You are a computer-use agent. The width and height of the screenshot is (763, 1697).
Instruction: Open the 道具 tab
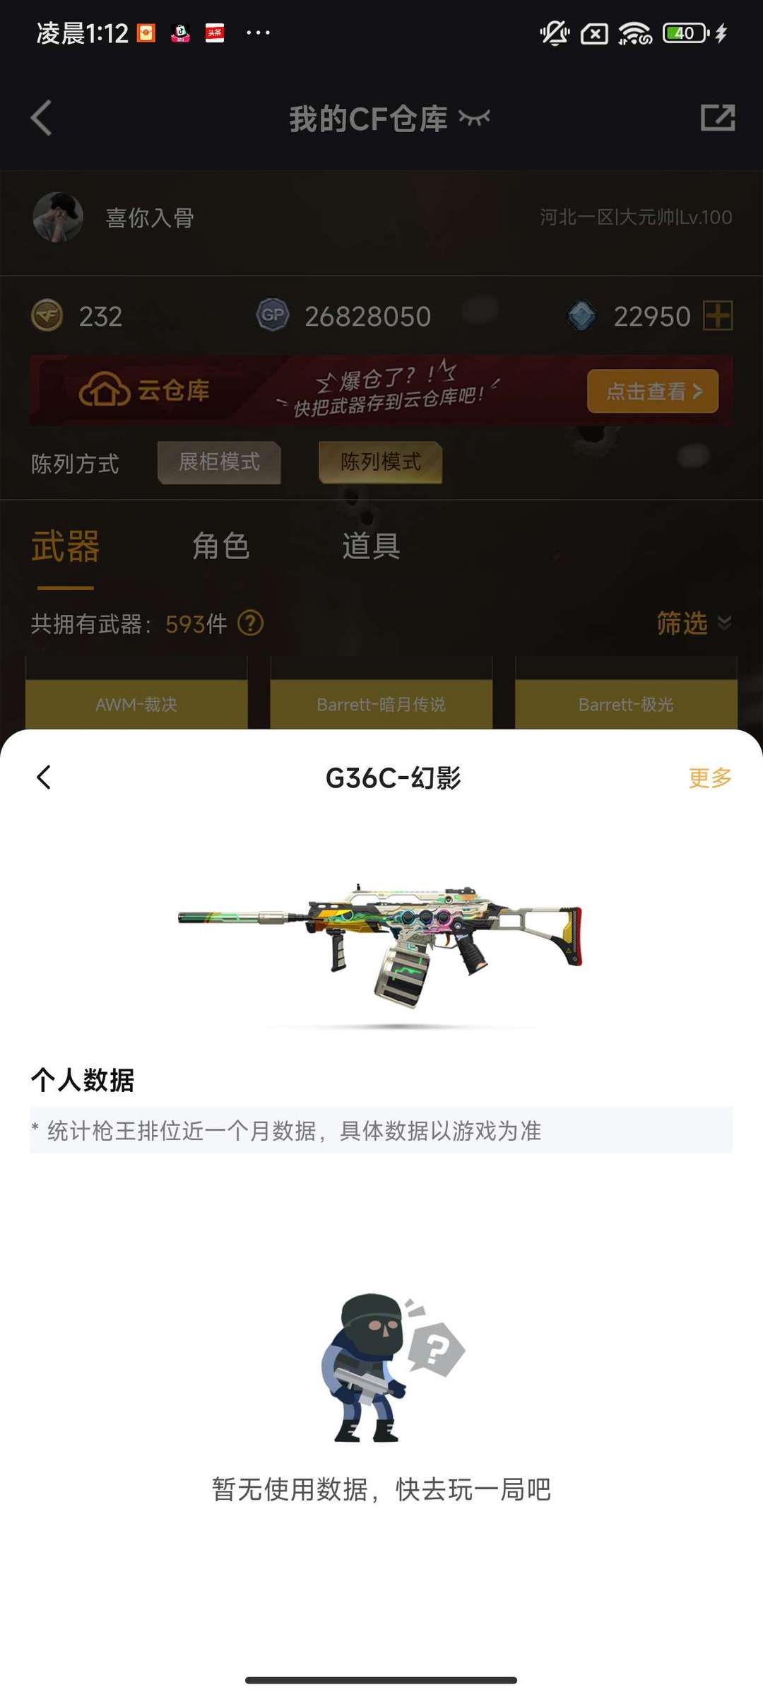coord(371,546)
